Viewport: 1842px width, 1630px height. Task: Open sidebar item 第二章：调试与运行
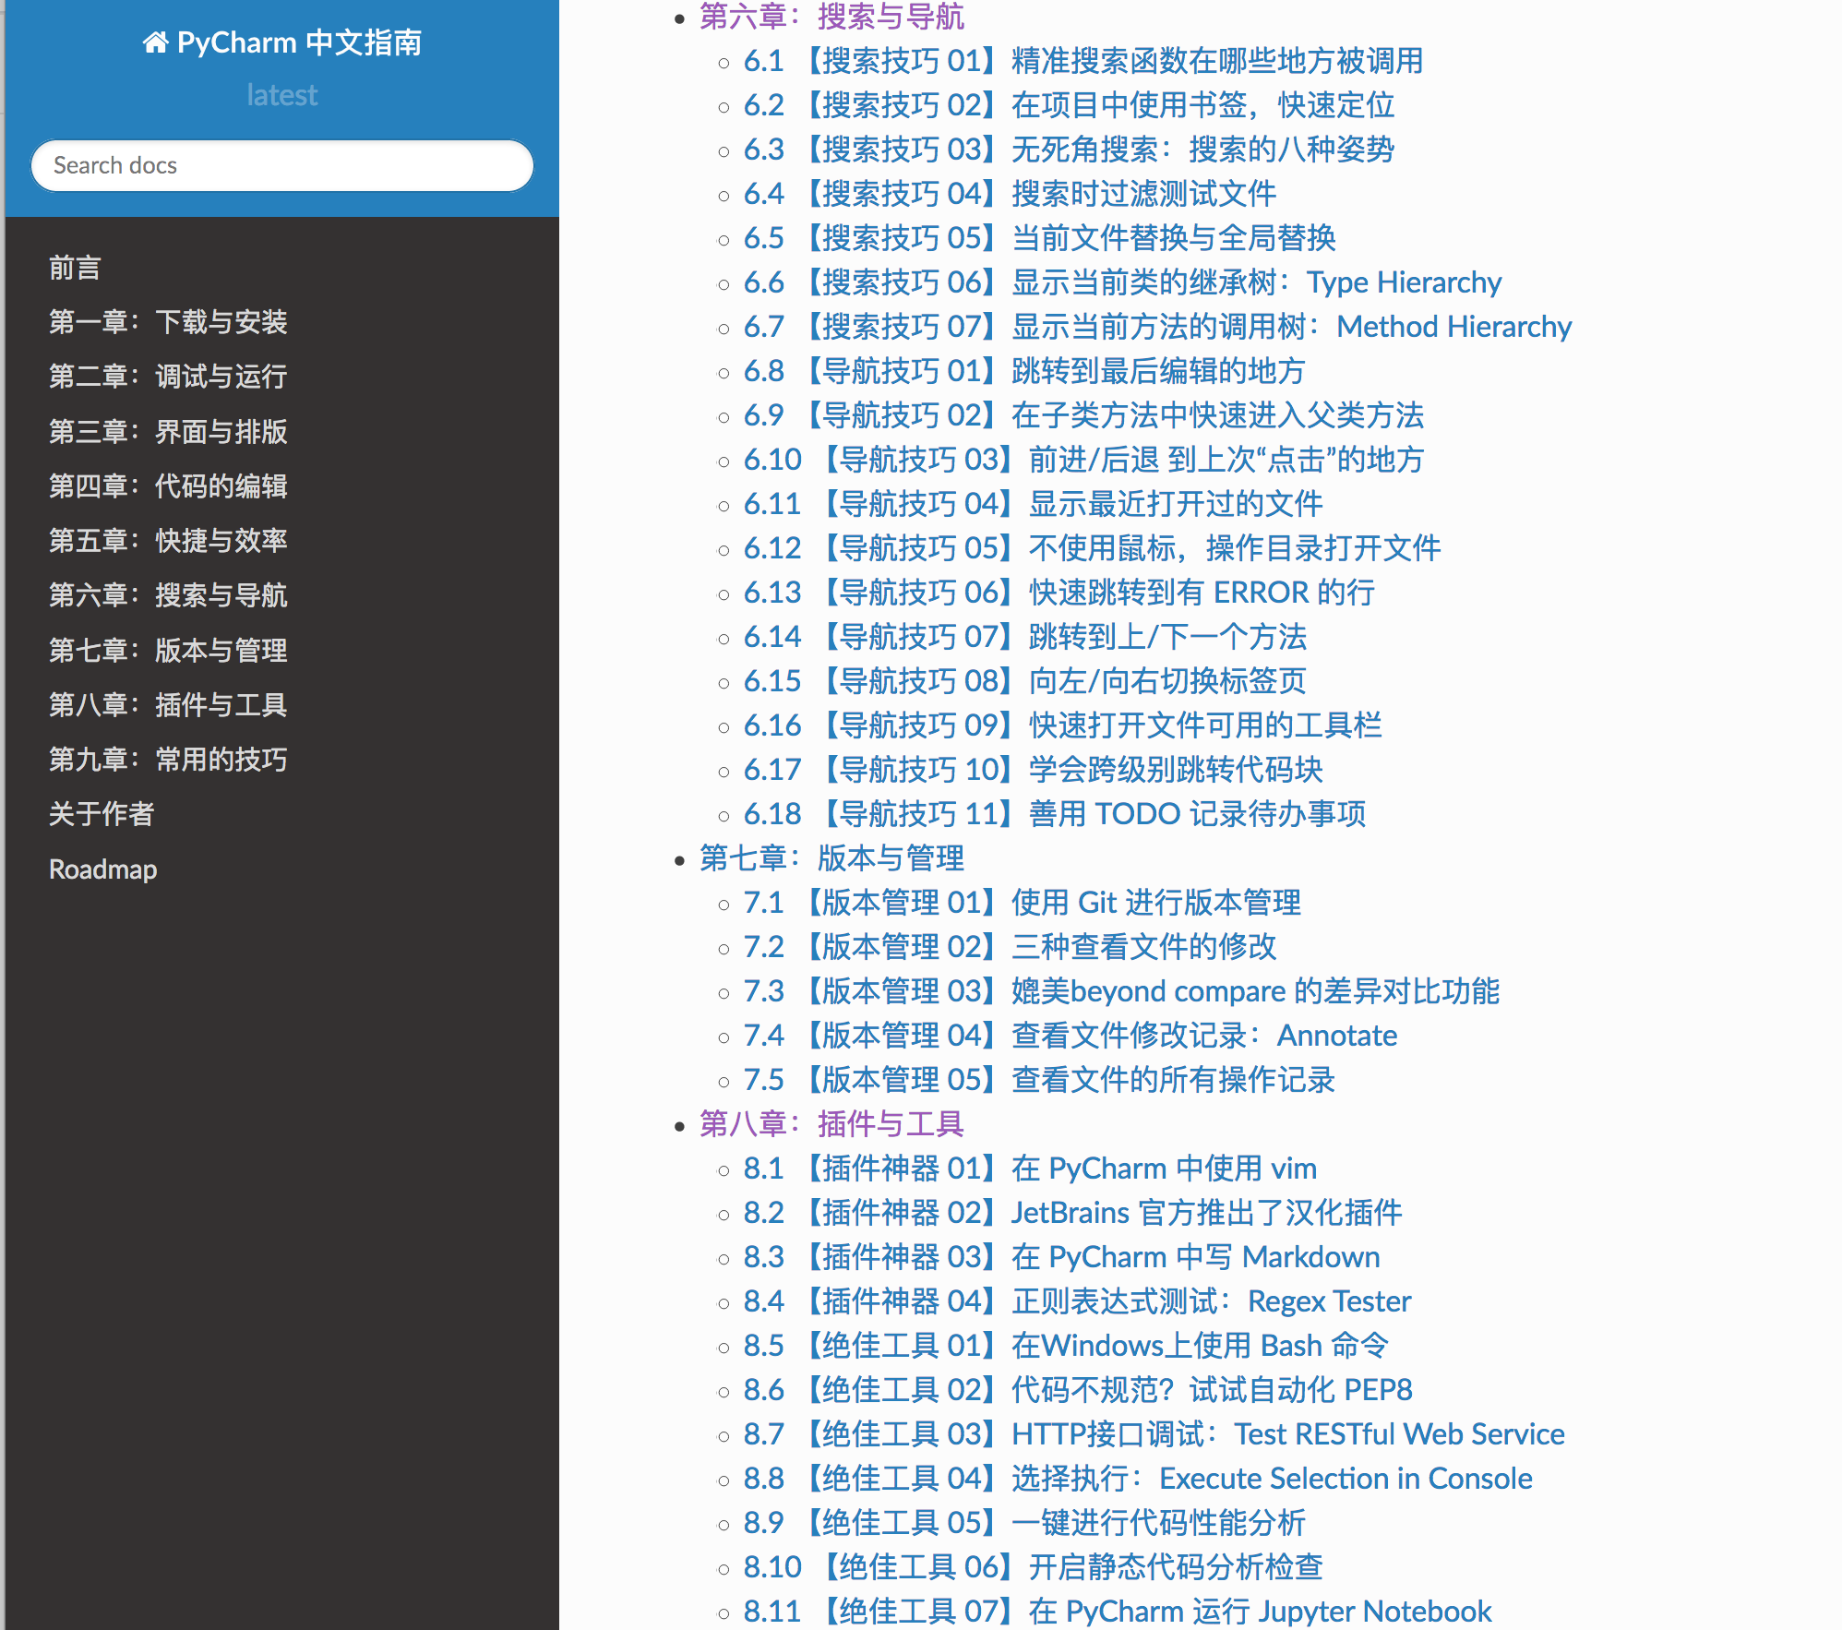pyautogui.click(x=168, y=377)
